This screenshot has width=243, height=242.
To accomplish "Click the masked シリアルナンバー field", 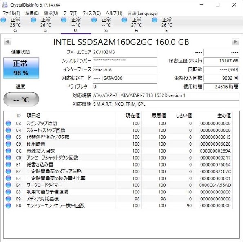I will point(125,61).
